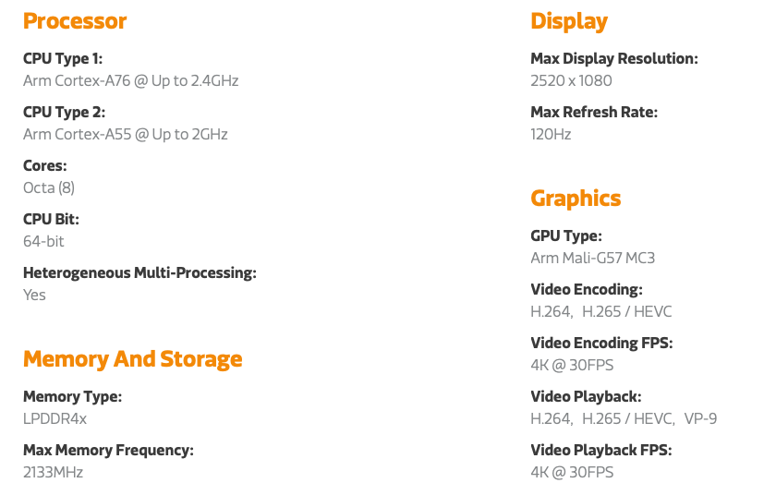This screenshot has height=495, width=764.
Task: Select the 64-bit CPU Bit value
Action: point(43,241)
